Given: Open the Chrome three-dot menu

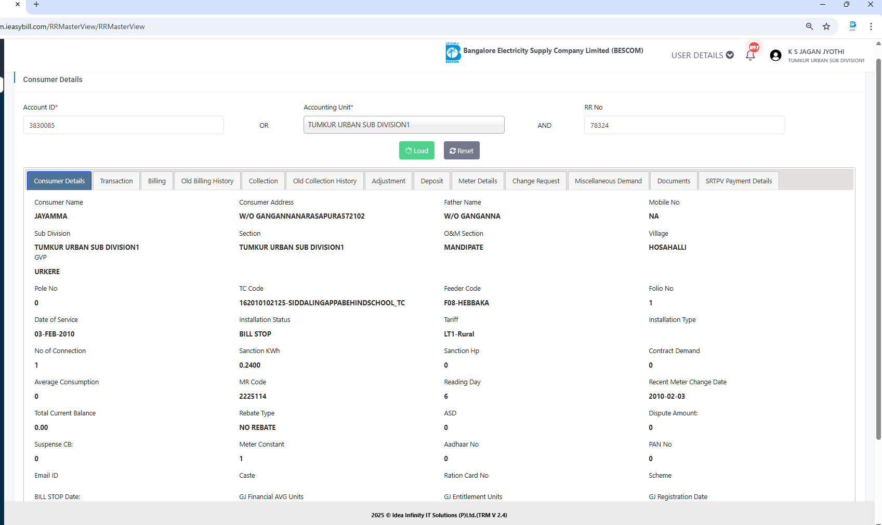Looking at the screenshot, I should 871,26.
